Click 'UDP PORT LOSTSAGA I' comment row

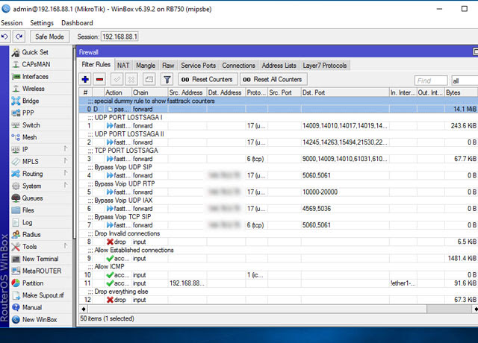(x=279, y=118)
